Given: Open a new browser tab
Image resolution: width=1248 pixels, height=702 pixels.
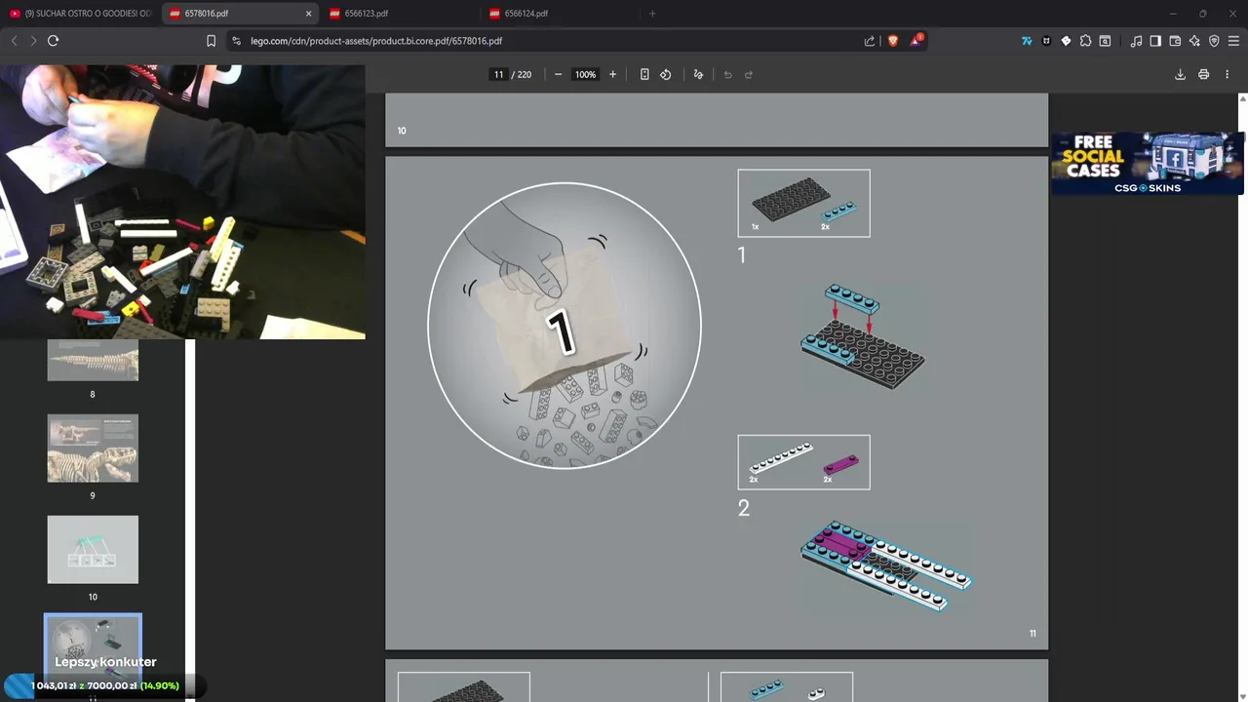Looking at the screenshot, I should point(652,14).
